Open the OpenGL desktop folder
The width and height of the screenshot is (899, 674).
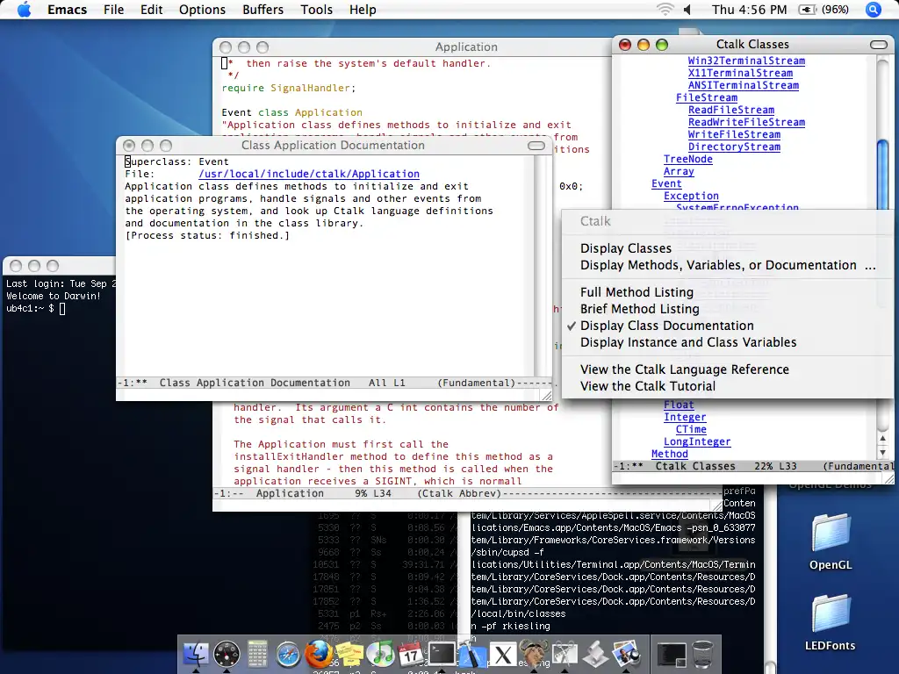coord(831,541)
